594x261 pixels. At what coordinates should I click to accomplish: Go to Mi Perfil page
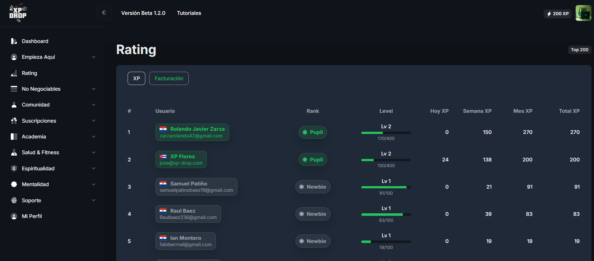[x=32, y=216]
